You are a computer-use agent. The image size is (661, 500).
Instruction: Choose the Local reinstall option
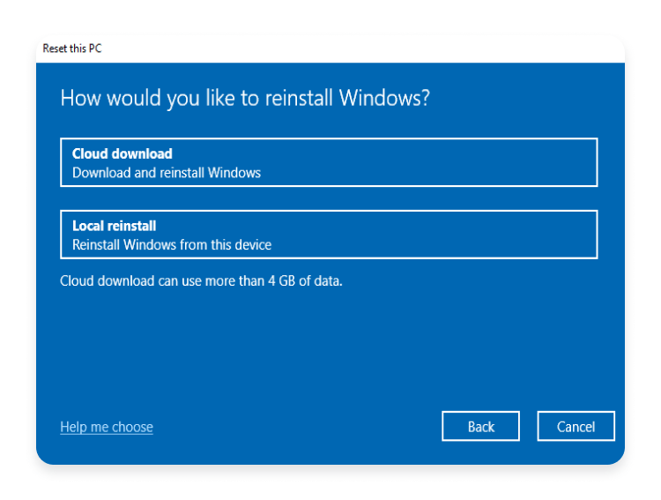click(x=328, y=235)
